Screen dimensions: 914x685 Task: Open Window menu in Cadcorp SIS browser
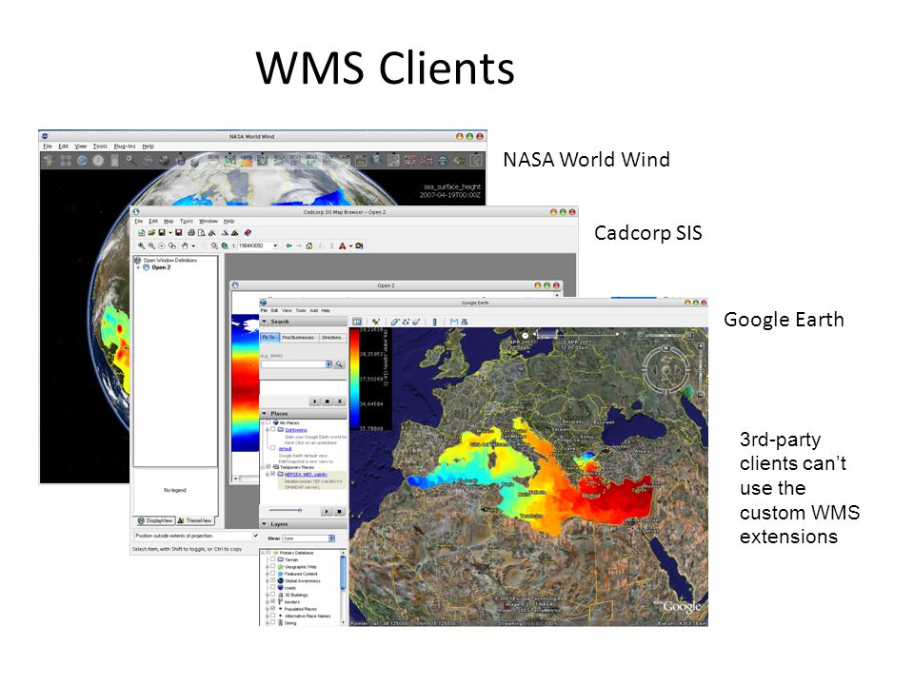pos(209,222)
